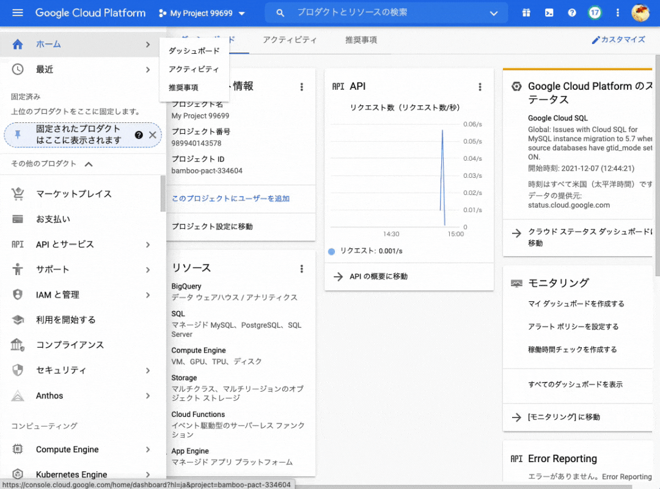Activate Cloud Shell terminal icon
The width and height of the screenshot is (660, 489).
(x=549, y=13)
